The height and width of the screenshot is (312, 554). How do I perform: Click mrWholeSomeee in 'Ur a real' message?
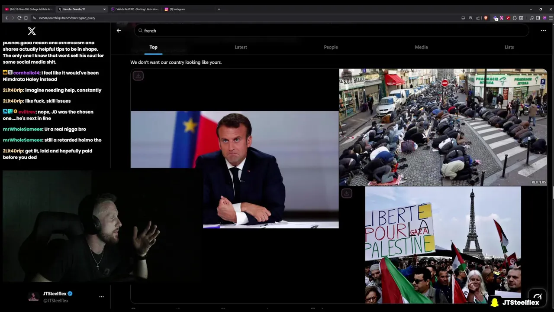click(23, 129)
